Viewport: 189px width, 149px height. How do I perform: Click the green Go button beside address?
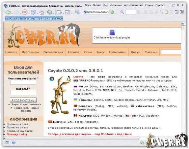click(112, 12)
